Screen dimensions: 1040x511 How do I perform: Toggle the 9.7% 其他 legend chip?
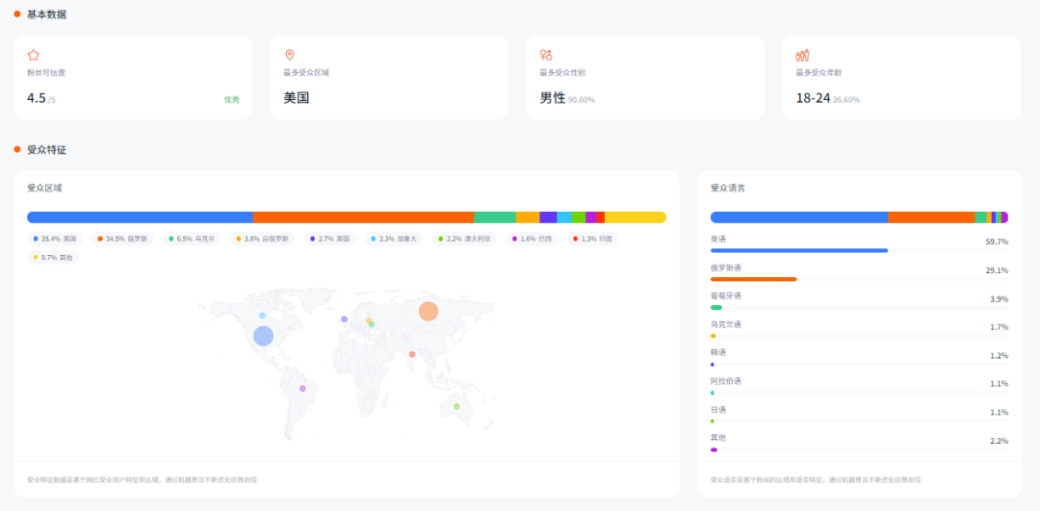53,257
